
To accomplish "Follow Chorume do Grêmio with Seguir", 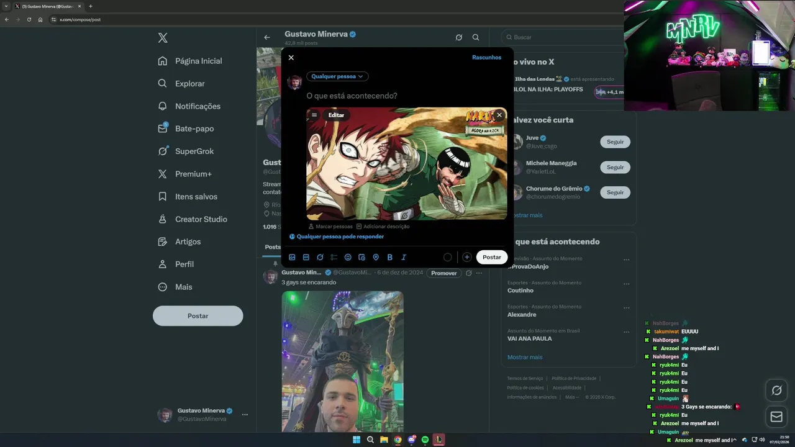I will (x=615, y=192).
